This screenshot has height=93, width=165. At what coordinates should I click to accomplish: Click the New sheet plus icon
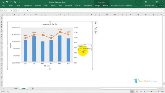click(33, 88)
